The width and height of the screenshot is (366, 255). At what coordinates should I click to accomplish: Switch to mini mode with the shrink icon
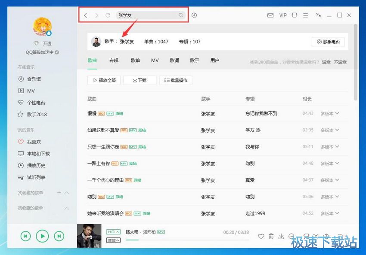point(319,15)
